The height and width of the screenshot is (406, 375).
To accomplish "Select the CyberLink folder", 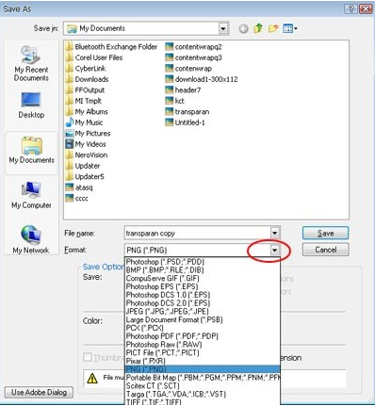I will (x=86, y=69).
